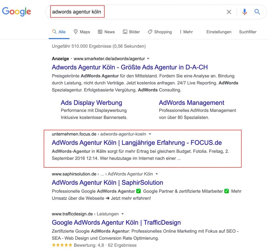Open the Suchfilter option
The width and height of the screenshot is (269, 250).
pyautogui.click(x=248, y=32)
